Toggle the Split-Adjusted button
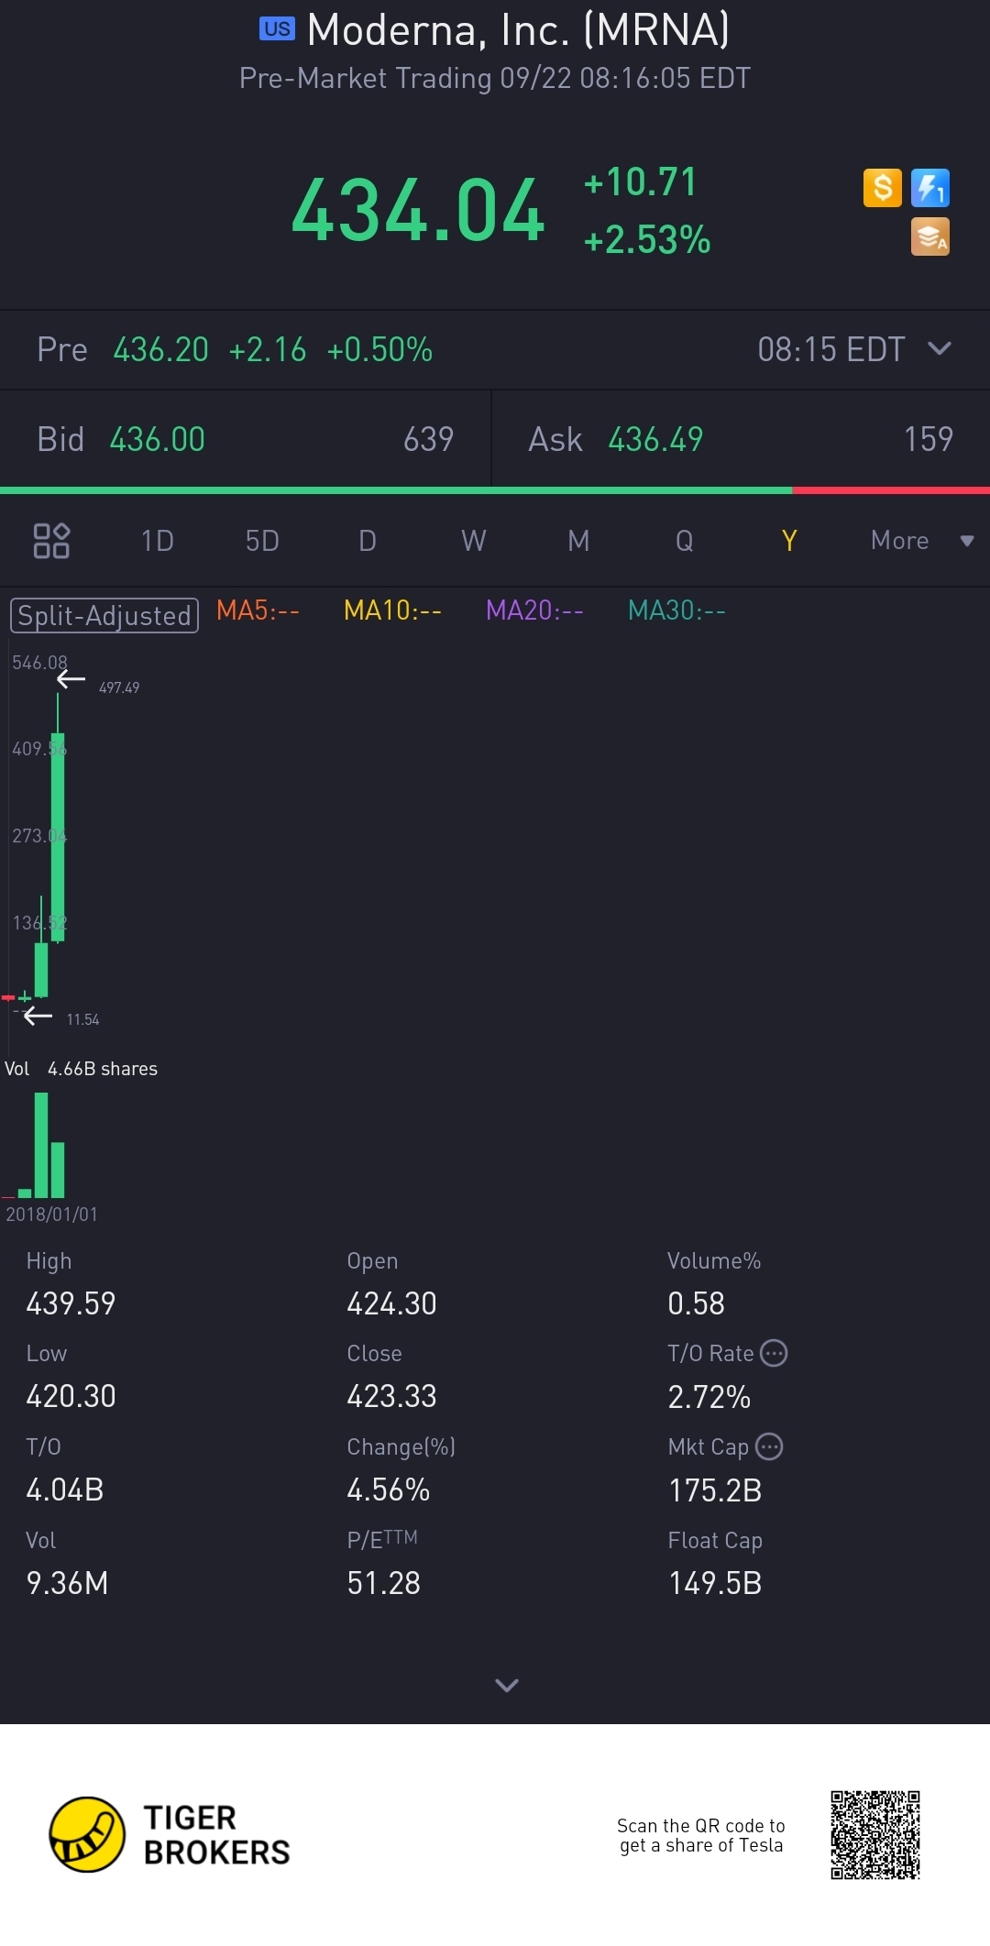Screen dimensions: 990x1946 click(x=104, y=615)
